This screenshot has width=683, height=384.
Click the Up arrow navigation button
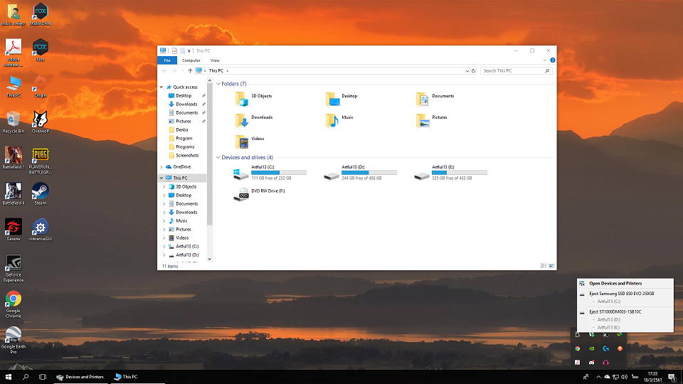click(189, 71)
